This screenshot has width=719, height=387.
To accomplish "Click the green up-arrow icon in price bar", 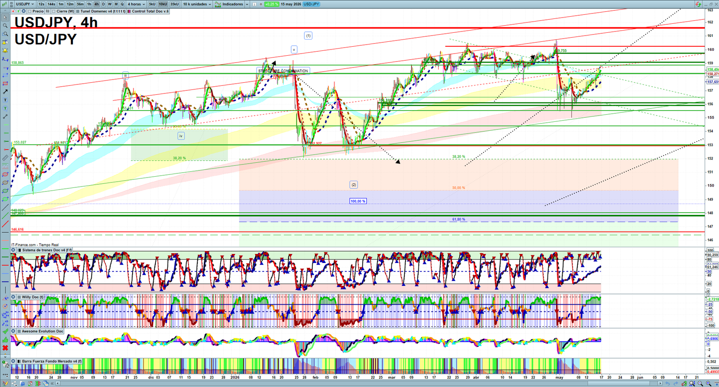I will point(18,11).
